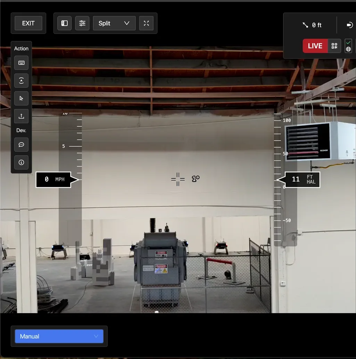The width and height of the screenshot is (356, 359).
Task: Open the Manual flight mode dropdown
Action: pos(59,336)
